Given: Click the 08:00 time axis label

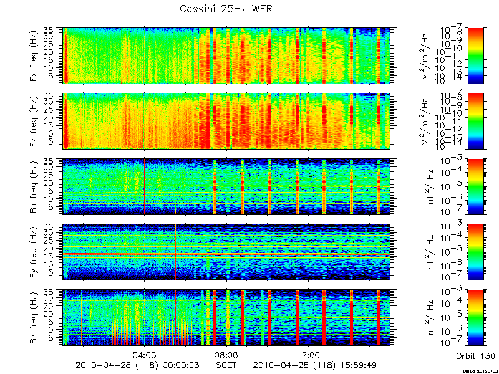Looking at the screenshot, I should (x=226, y=355).
